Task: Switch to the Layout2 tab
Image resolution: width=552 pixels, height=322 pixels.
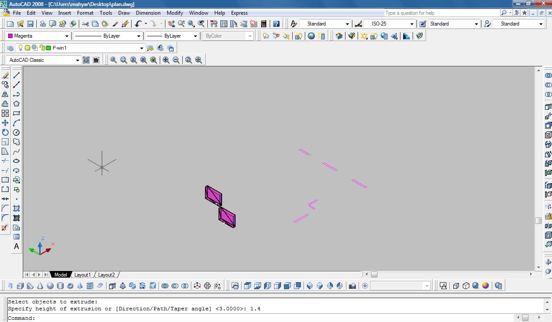Action: pos(107,275)
